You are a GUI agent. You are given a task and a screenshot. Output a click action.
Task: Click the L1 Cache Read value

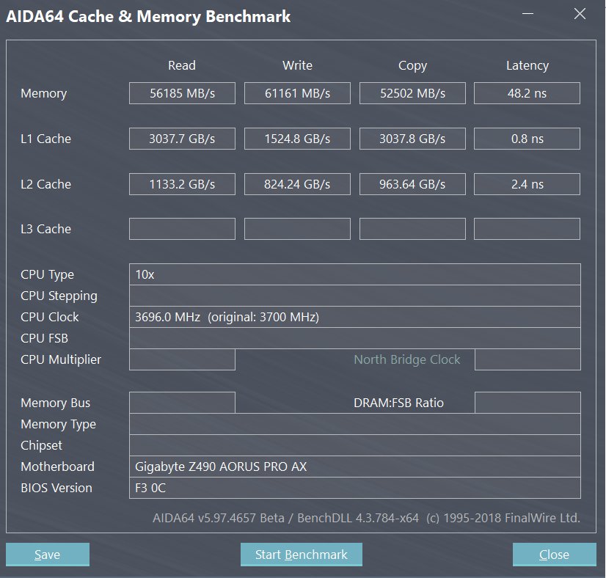tap(182, 139)
